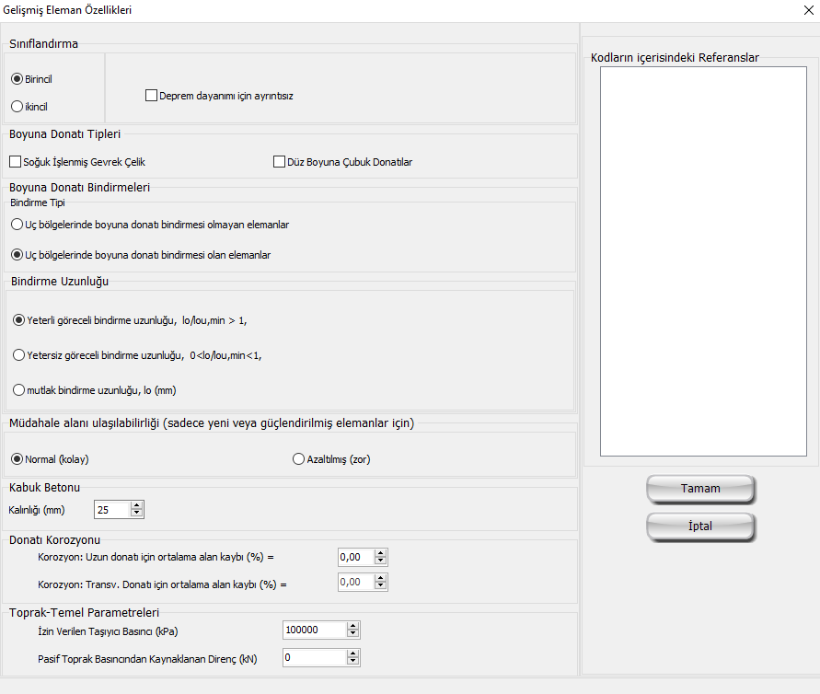Click the Kalınlığı (mm) value field
Viewport: 820px width, 694px height.
[x=111, y=509]
